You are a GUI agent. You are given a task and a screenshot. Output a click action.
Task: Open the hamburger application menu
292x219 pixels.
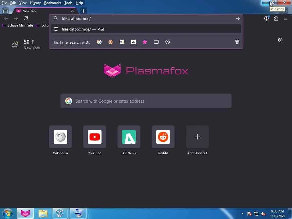click(x=286, y=18)
